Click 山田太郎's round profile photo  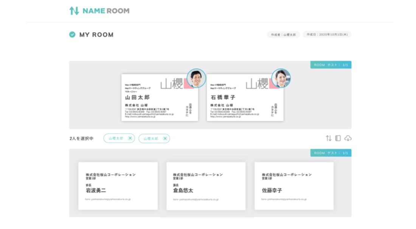point(196,78)
